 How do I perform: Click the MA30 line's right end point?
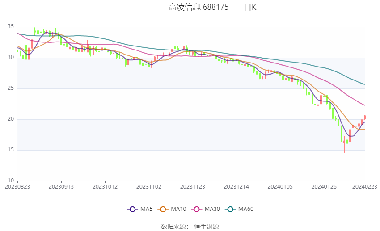[365, 105]
